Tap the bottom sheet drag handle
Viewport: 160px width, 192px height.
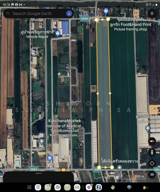click(38, 173)
